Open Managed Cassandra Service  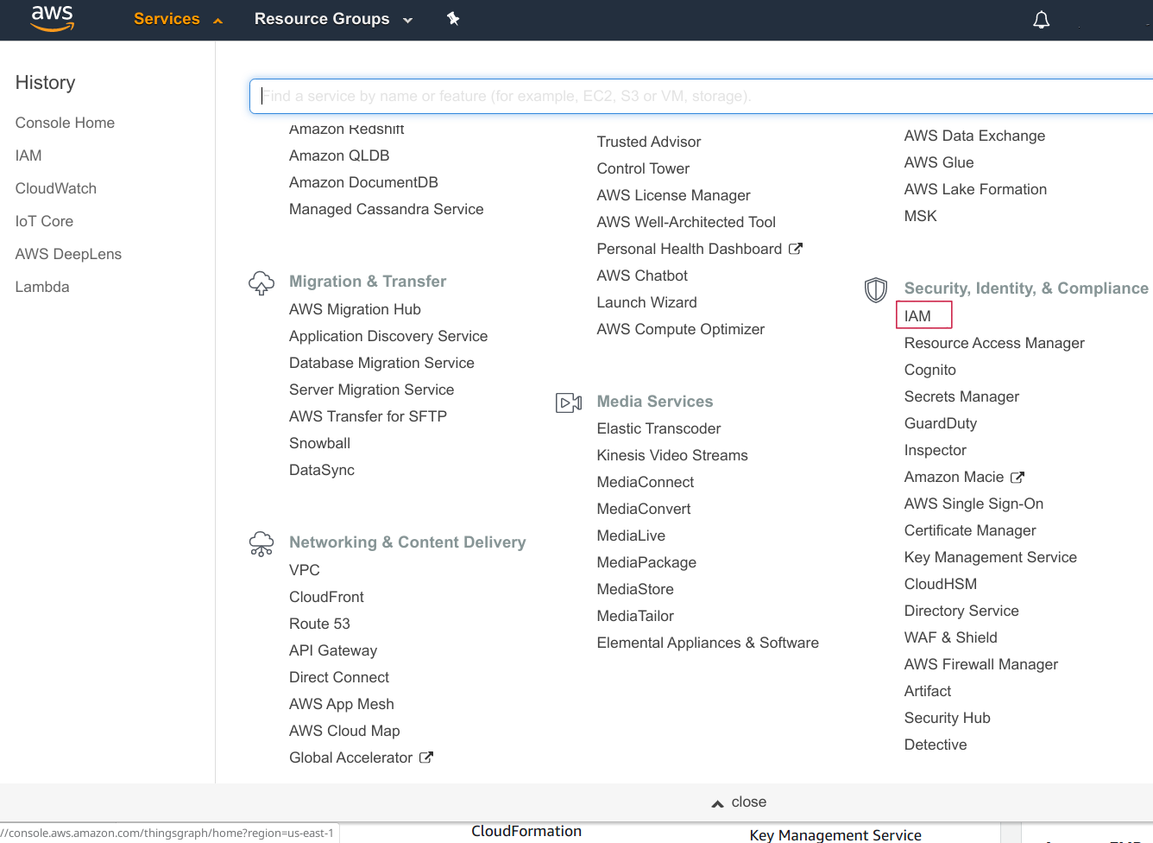(x=386, y=209)
